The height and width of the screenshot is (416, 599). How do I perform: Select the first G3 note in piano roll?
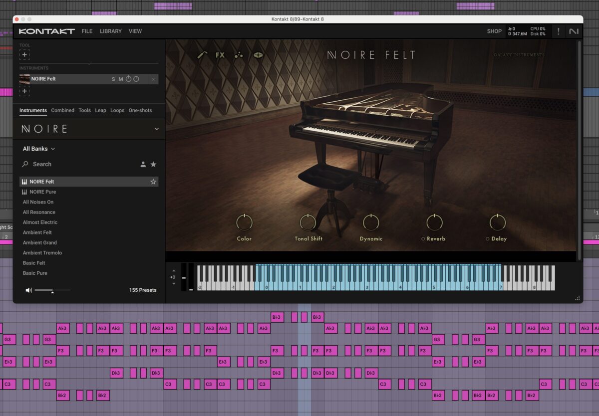point(9,340)
